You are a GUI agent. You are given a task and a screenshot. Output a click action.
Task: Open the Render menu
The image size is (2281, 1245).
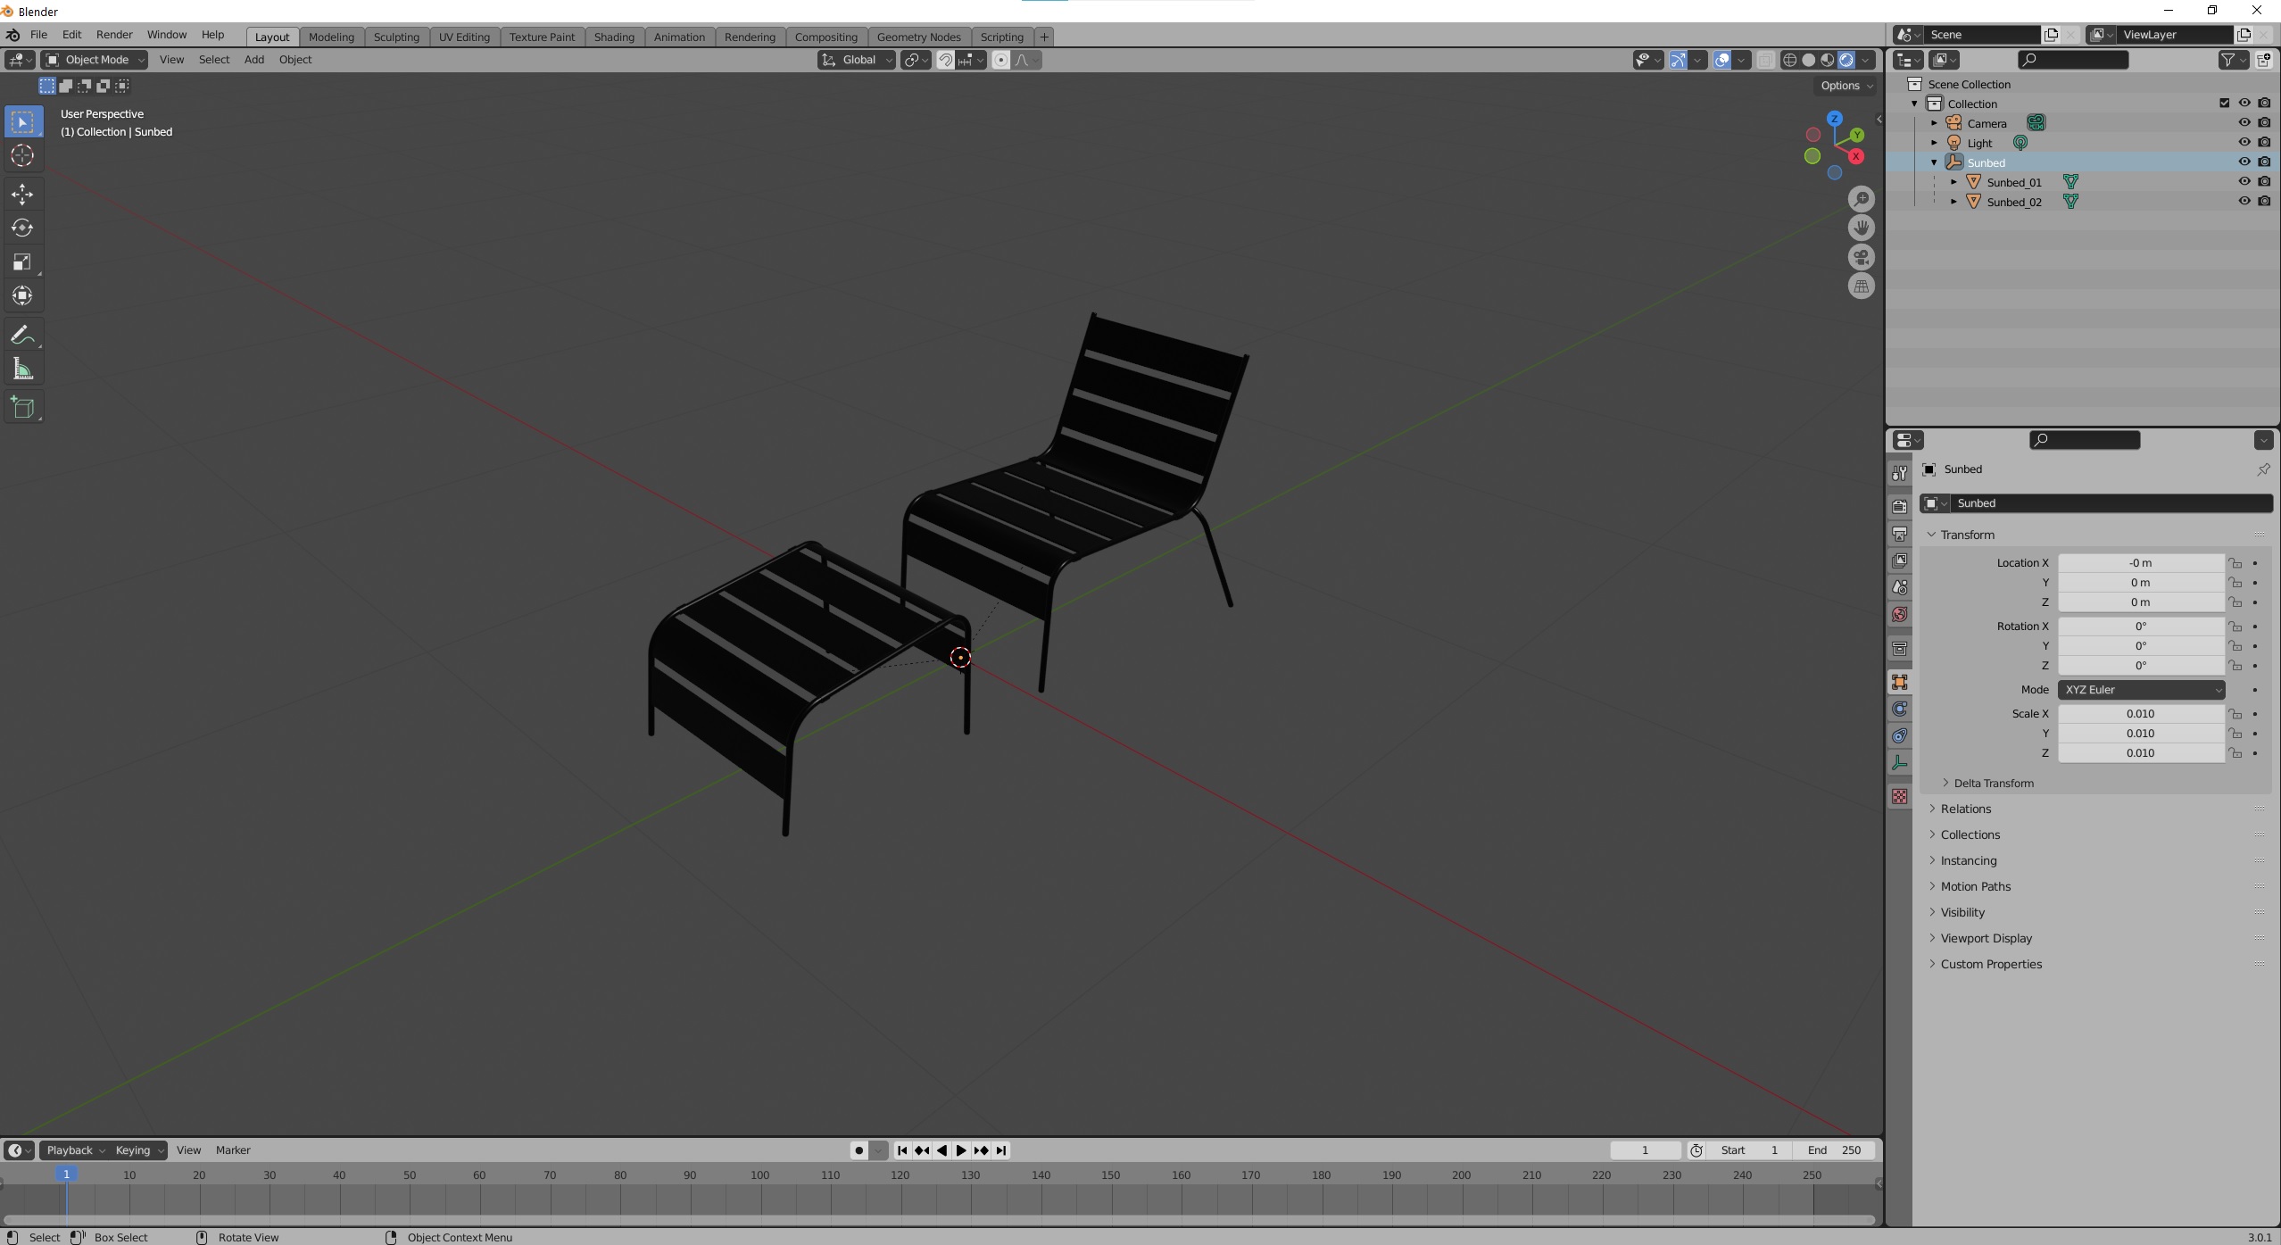point(114,35)
